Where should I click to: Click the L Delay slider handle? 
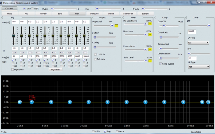(95, 37)
